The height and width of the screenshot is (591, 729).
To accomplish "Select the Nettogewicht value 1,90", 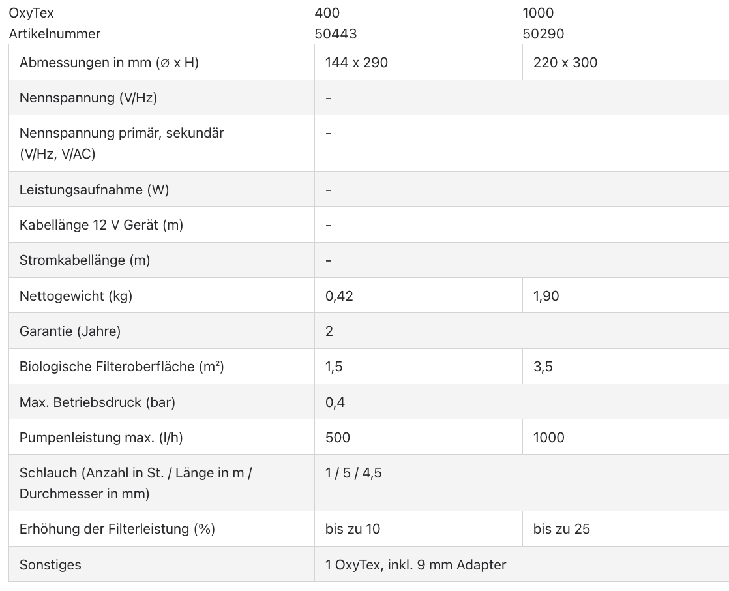I will coord(546,296).
